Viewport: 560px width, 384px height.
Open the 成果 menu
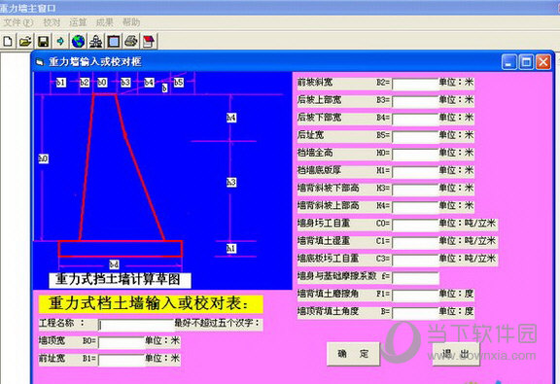coord(105,22)
